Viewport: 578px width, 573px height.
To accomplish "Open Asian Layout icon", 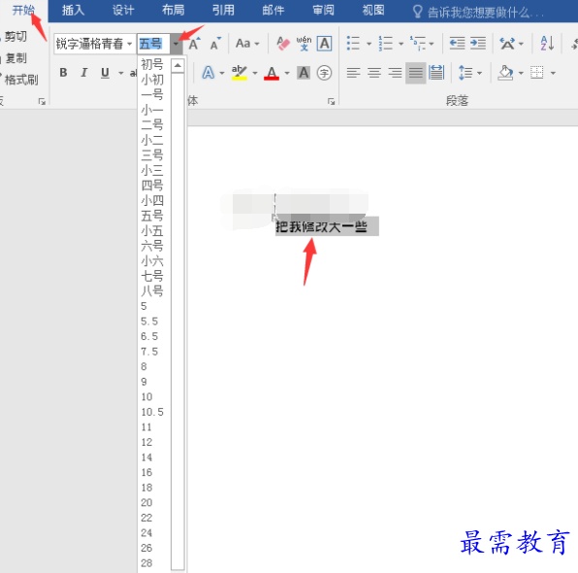I will [507, 43].
